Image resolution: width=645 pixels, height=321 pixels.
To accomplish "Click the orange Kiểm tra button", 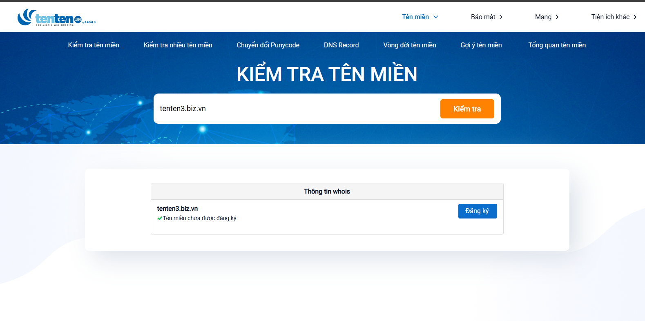I will tap(467, 109).
